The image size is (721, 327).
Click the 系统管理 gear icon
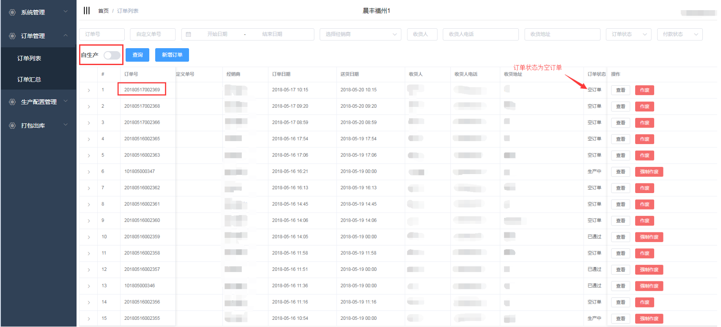(12, 12)
